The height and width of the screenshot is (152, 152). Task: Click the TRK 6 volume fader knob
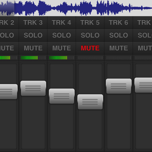[x=119, y=86]
